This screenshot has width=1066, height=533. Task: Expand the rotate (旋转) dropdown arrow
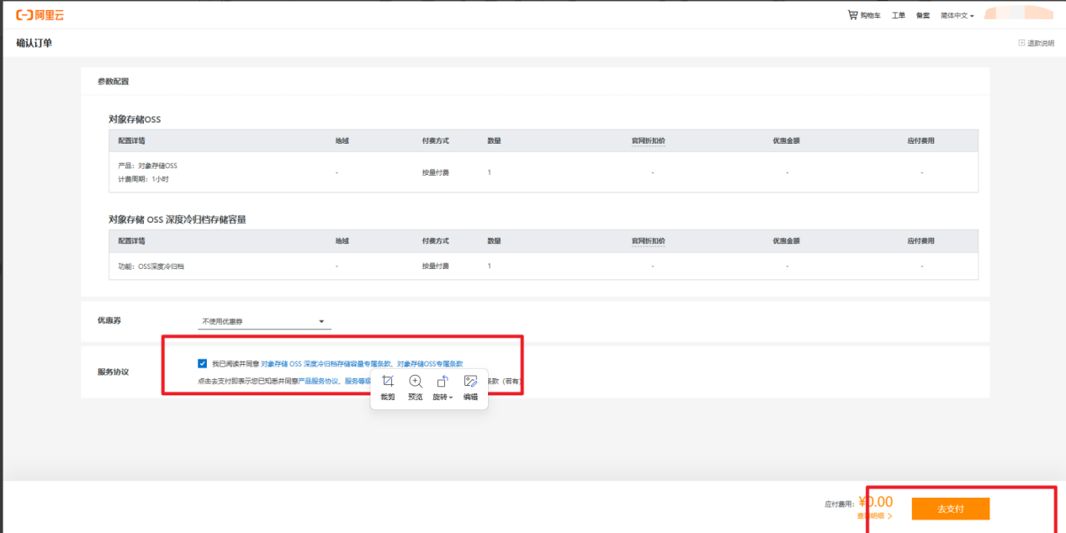point(451,397)
